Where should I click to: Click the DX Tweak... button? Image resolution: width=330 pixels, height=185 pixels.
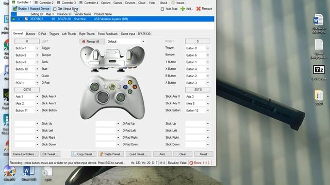(x=51, y=154)
